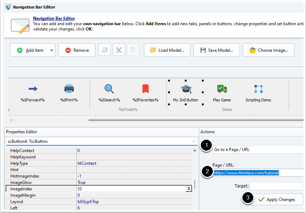The height and width of the screenshot is (213, 306).
Task: Select the Scripting Demo icon
Action: [x=258, y=89]
